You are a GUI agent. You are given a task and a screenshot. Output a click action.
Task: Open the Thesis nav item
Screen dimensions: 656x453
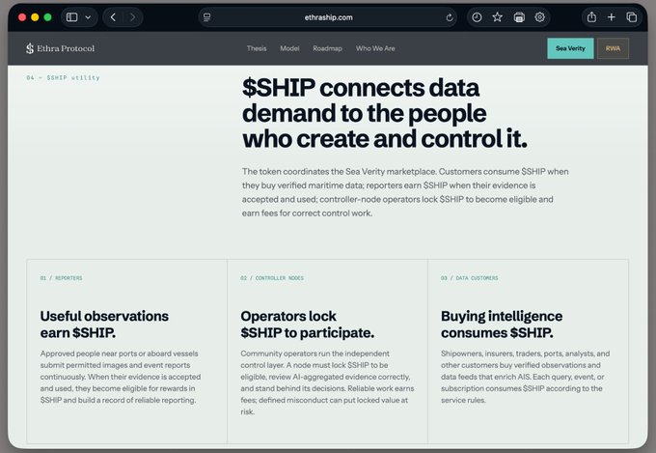pyautogui.click(x=257, y=48)
